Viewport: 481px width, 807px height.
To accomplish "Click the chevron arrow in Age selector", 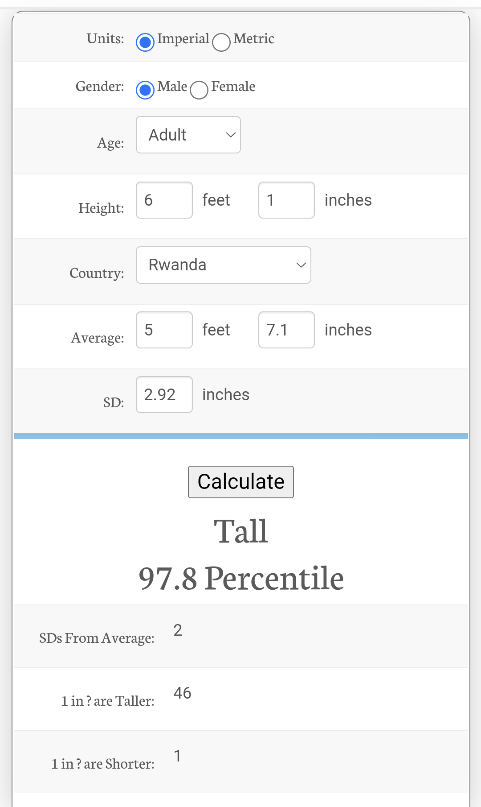I will (x=230, y=135).
